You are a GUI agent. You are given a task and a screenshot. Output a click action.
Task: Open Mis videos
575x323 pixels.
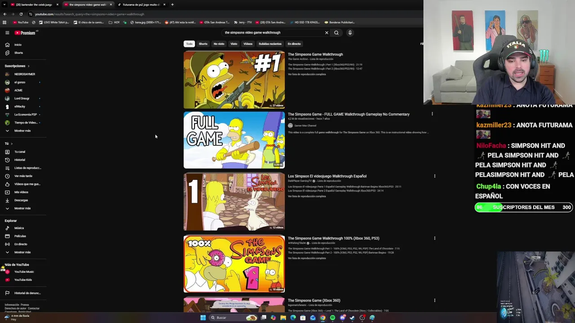[x=17, y=192]
